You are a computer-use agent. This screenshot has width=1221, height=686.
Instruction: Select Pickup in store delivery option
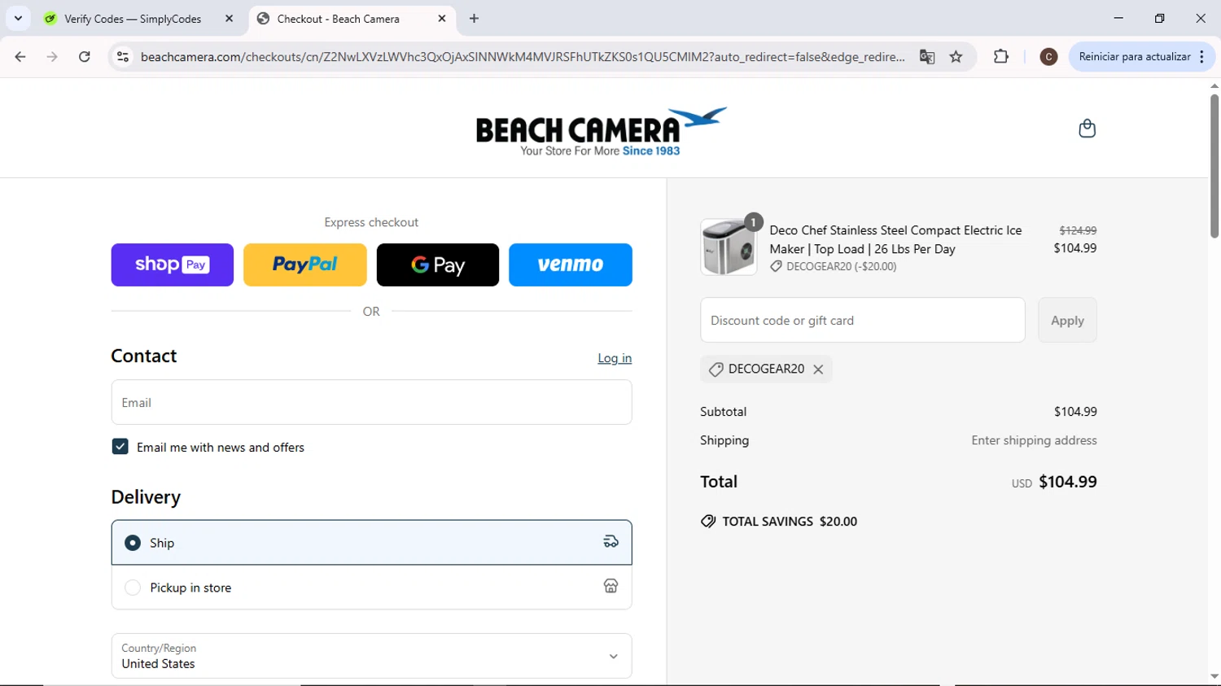(x=371, y=588)
